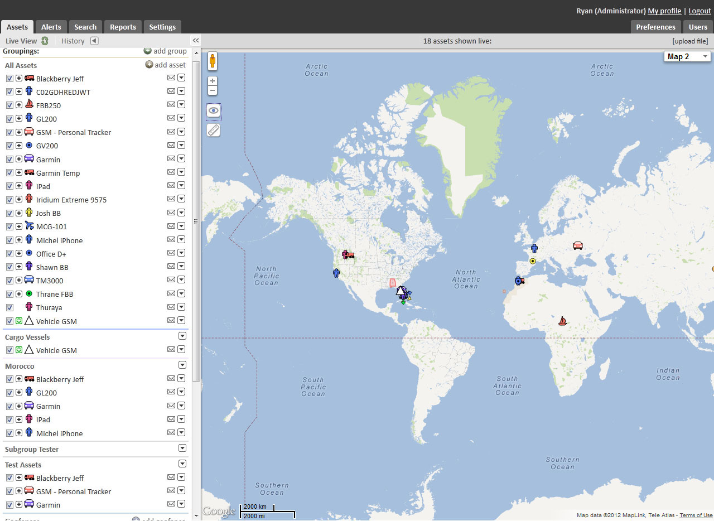Viewport: 714px width, 521px height.
Task: Open the Reports tab
Action: (x=123, y=27)
